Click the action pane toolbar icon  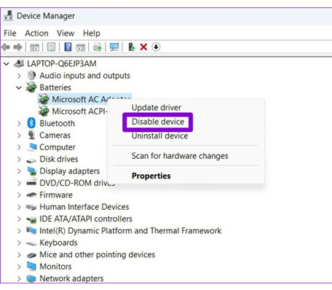coord(81,47)
